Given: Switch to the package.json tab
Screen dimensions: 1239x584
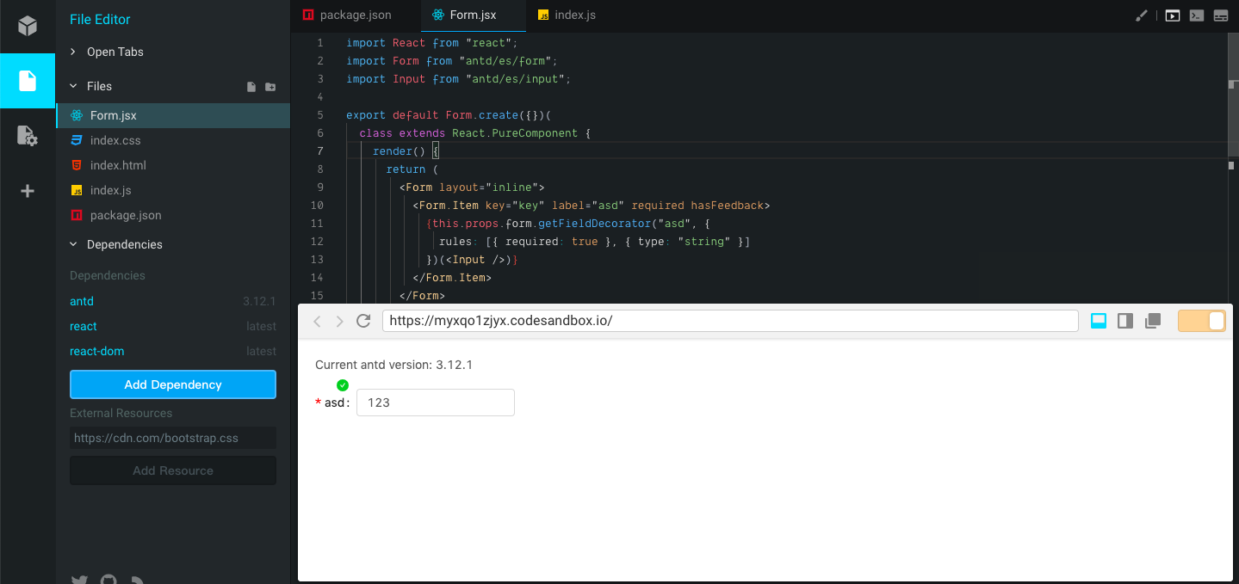Looking at the screenshot, I should [x=354, y=15].
